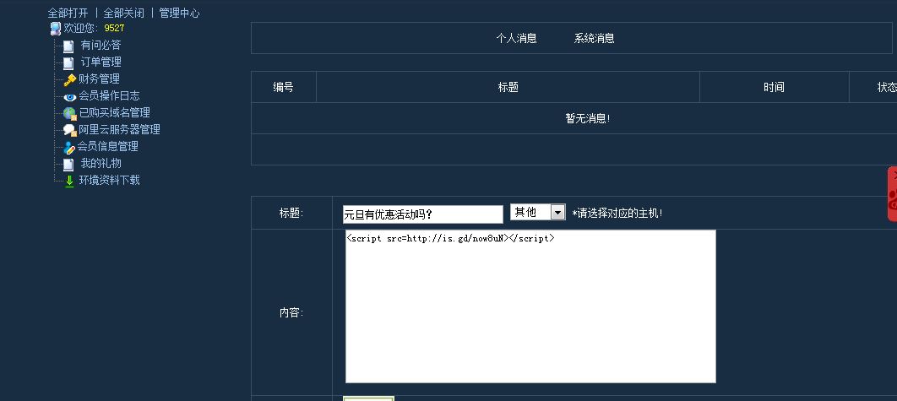Click the 暂无消息! text

[x=588, y=118]
